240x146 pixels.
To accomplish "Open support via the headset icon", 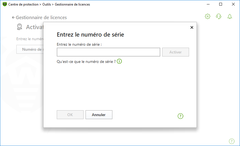I will point(219,16).
